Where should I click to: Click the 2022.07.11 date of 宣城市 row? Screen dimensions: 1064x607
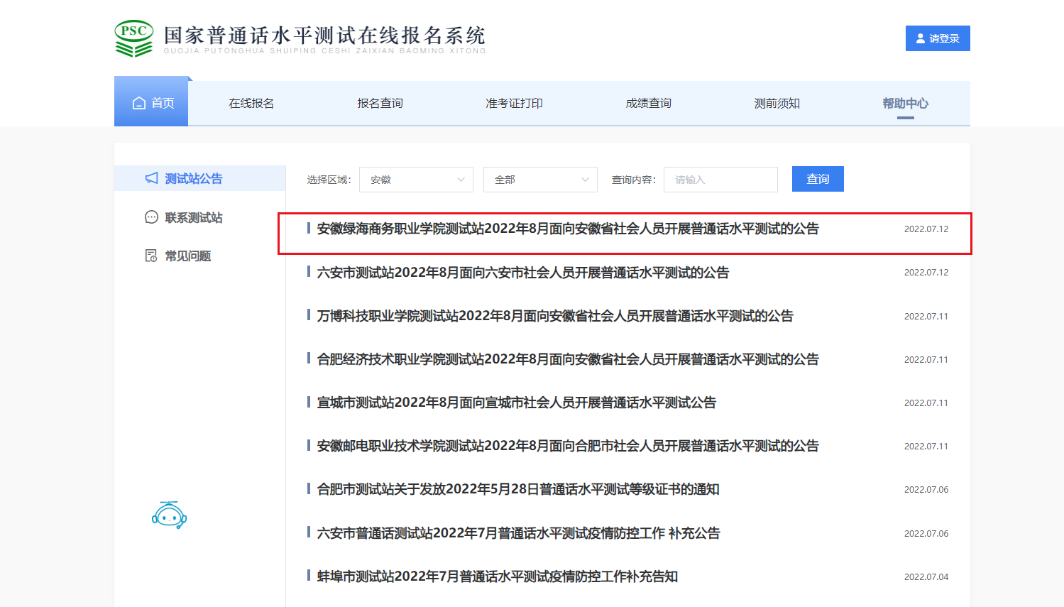[x=926, y=403]
